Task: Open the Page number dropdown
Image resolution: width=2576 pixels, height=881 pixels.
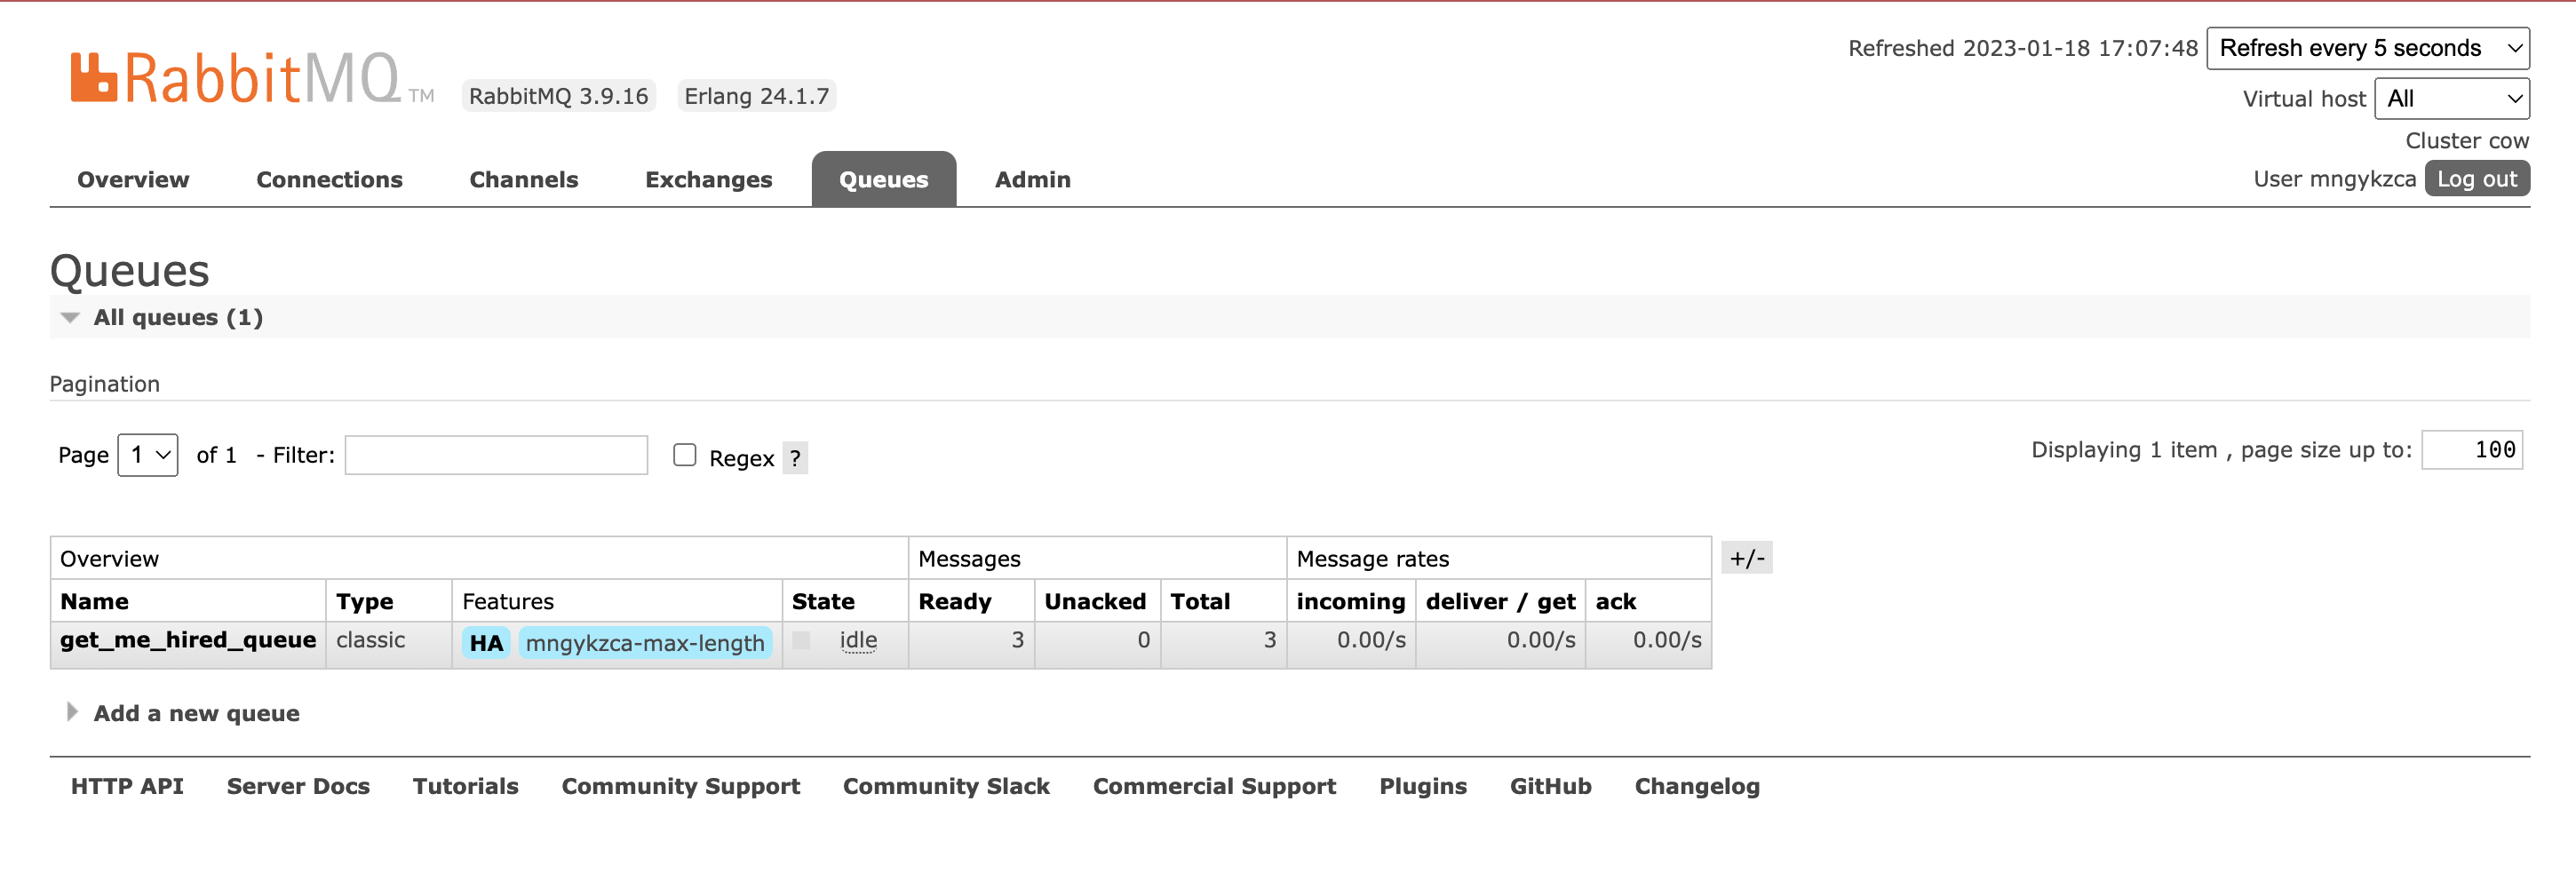Action: click(148, 455)
